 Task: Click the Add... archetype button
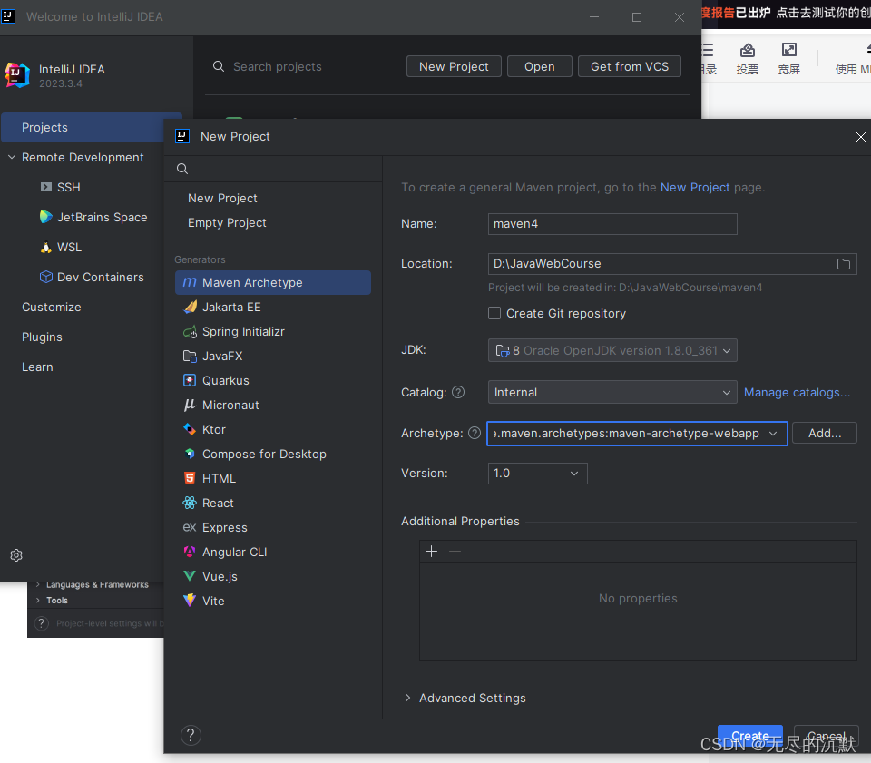[825, 433]
